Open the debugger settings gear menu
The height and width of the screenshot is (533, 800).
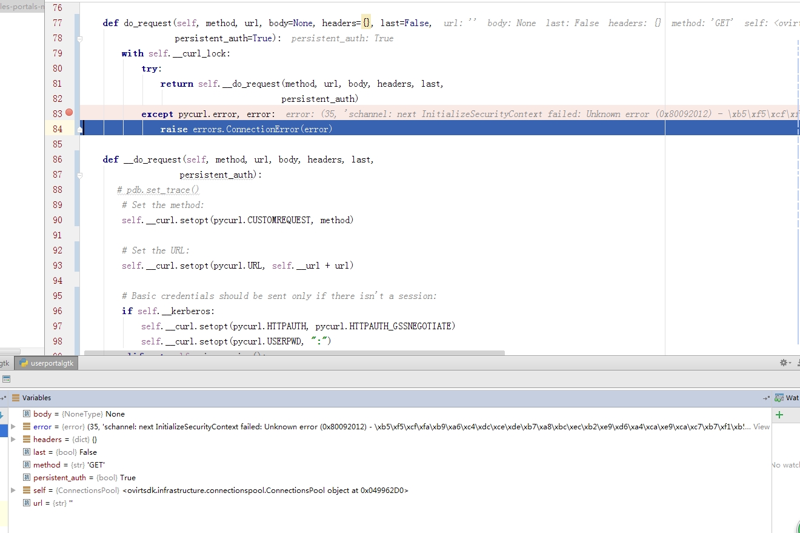(x=785, y=363)
